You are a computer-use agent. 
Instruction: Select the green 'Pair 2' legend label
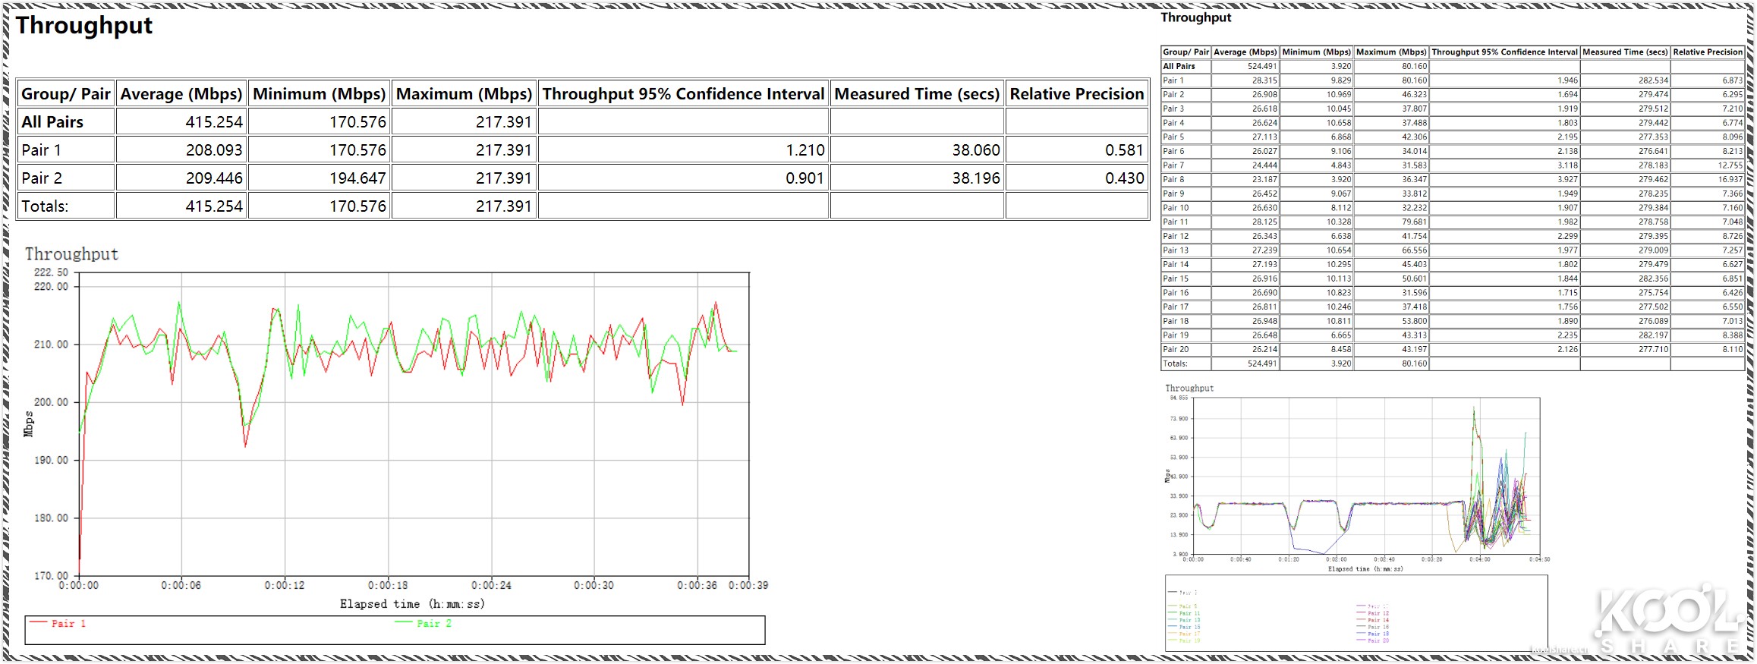(x=434, y=624)
